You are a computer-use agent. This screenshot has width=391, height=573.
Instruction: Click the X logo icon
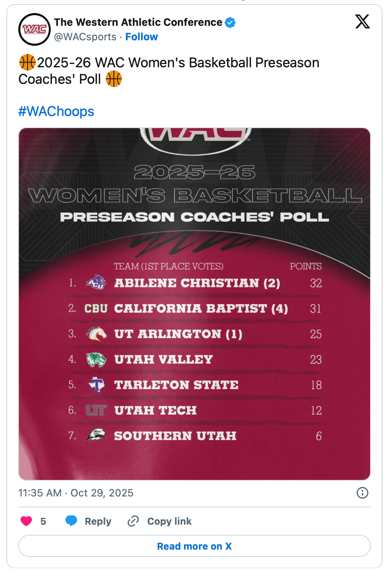(x=362, y=22)
